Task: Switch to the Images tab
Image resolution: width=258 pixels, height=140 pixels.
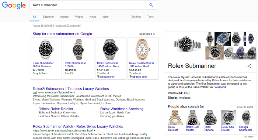Action: click(64, 17)
